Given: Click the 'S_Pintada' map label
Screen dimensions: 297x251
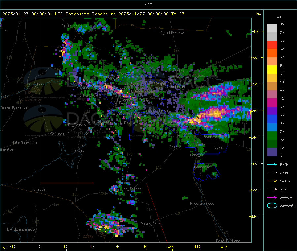Looking at the screenshot, I should click(x=88, y=95).
